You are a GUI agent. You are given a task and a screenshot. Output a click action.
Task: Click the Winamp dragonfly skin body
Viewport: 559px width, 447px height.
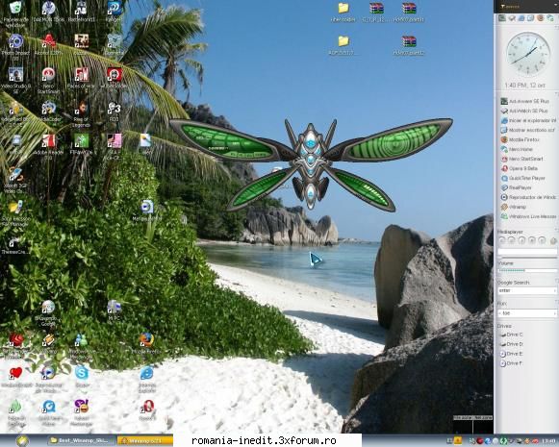pos(311,165)
